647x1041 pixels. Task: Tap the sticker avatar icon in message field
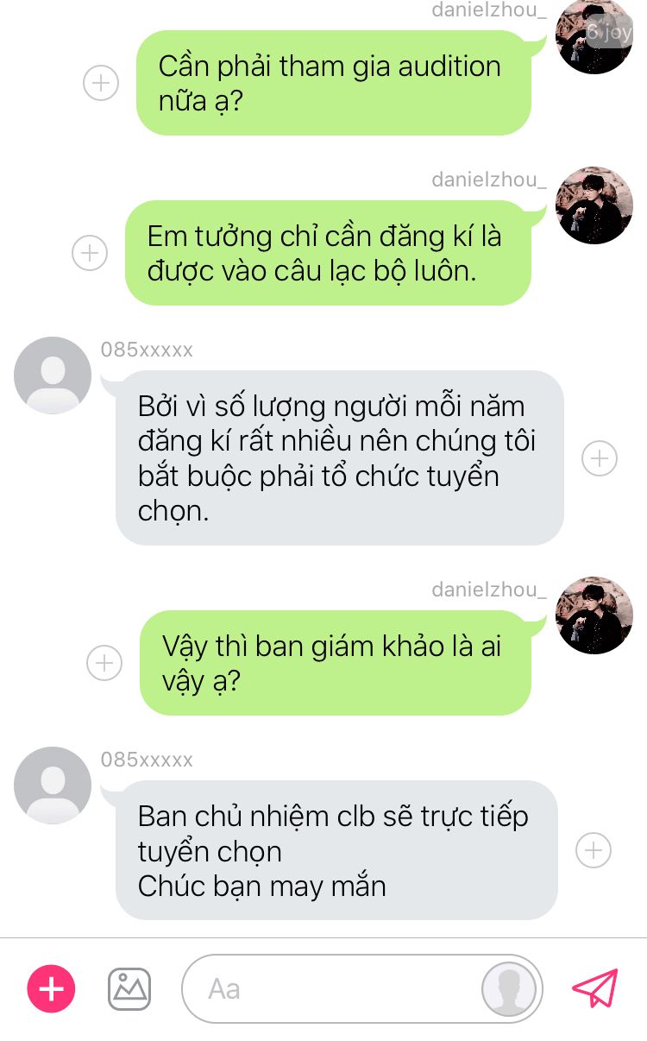509,988
